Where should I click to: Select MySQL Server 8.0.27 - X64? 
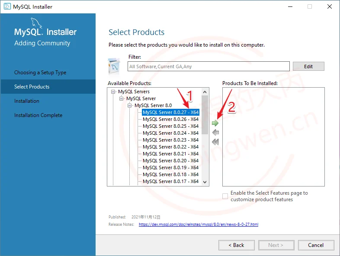(x=171, y=112)
